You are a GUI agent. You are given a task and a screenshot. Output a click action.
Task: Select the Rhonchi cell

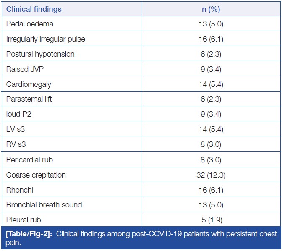19,190
